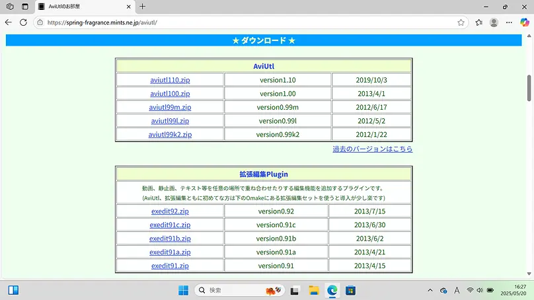Open the 過去のバージョンはこちら link
534x300 pixels.
373,149
